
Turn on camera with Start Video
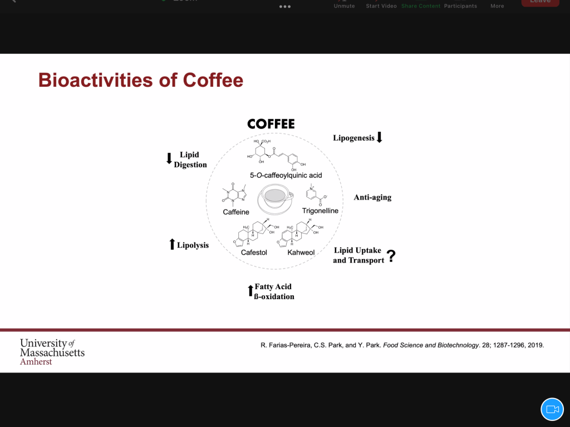click(381, 4)
